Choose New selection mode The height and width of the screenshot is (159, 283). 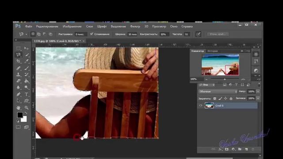(x=33, y=34)
